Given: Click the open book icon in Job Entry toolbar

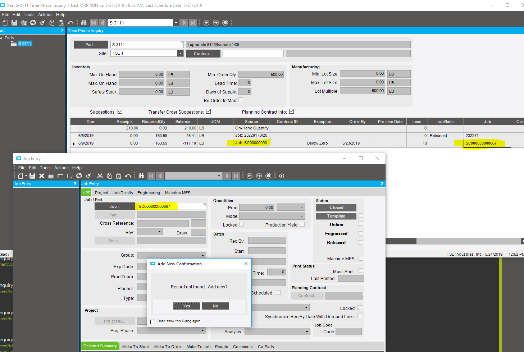Looking at the screenshot, I should [x=51, y=176].
